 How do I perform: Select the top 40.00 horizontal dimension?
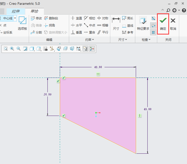98,67
